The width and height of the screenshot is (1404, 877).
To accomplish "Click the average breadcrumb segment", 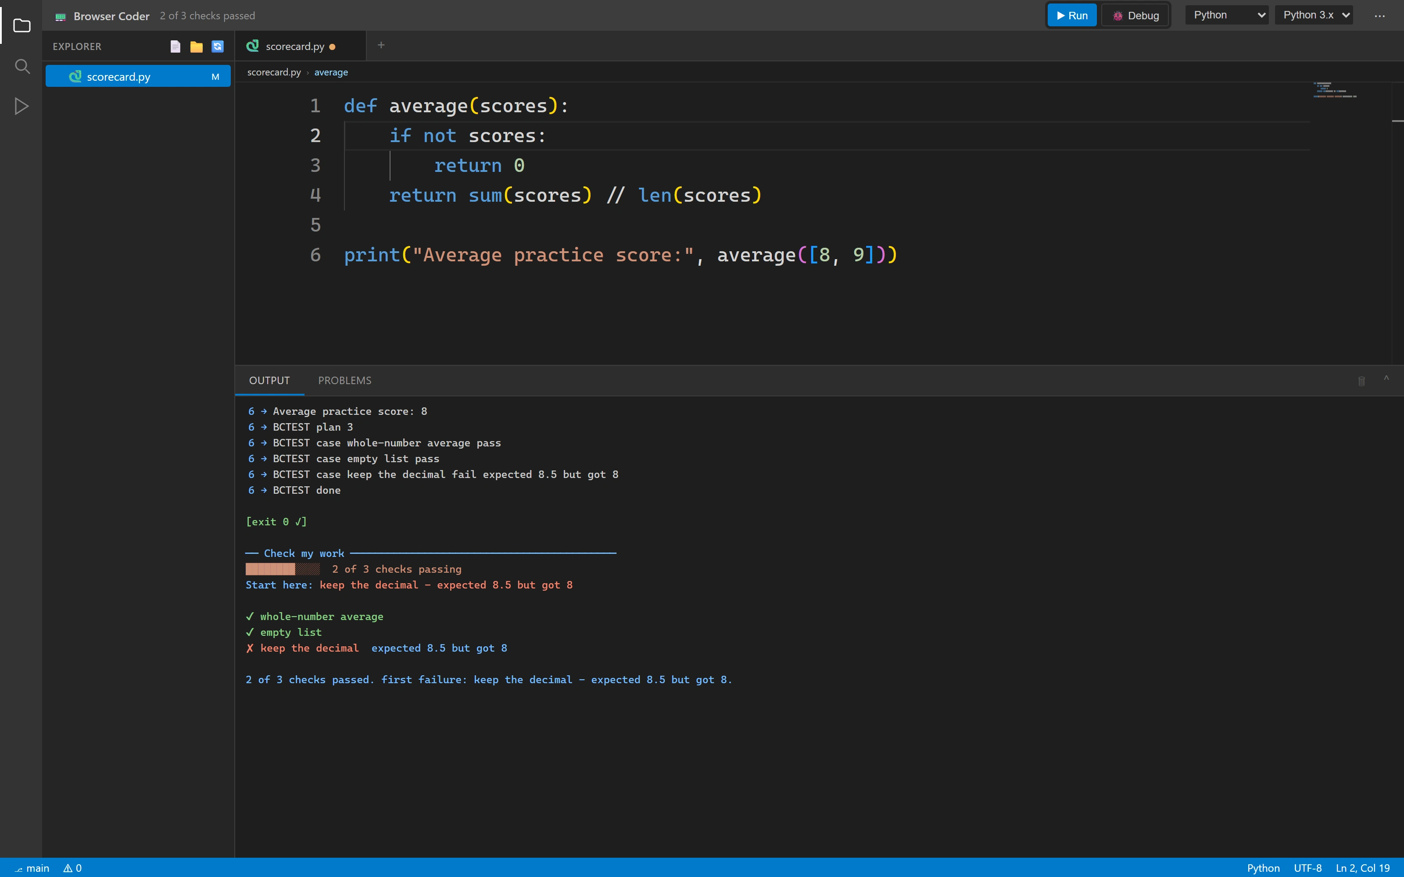I will tap(331, 72).
